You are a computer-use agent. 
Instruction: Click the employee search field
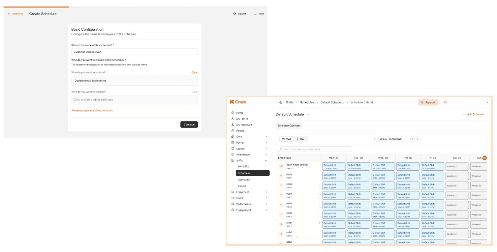tap(315, 149)
